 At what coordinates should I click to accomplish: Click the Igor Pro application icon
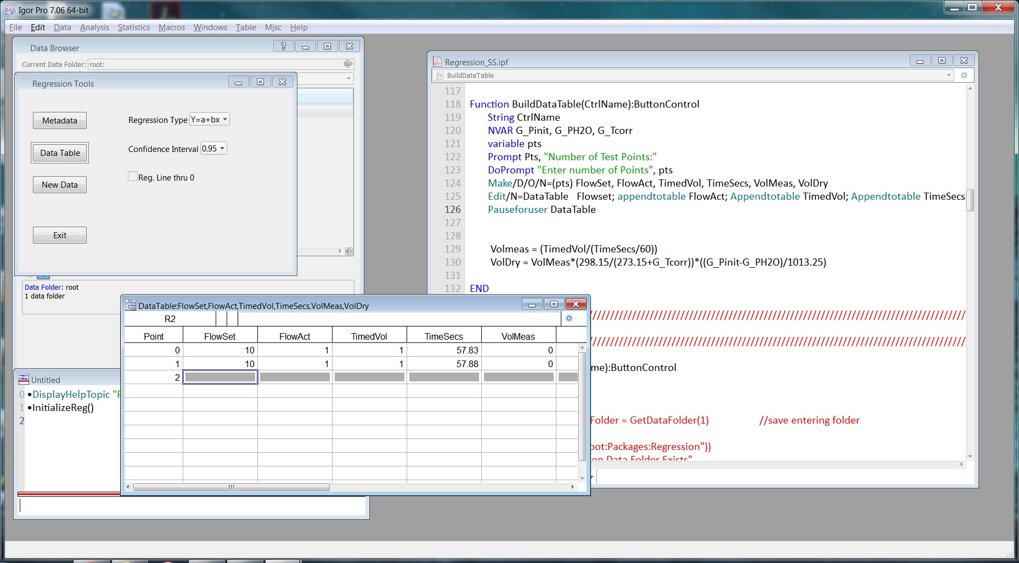tap(10, 10)
